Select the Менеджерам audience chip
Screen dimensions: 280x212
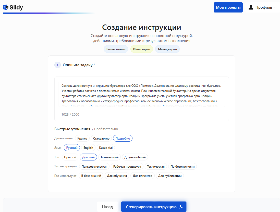(x=167, y=49)
